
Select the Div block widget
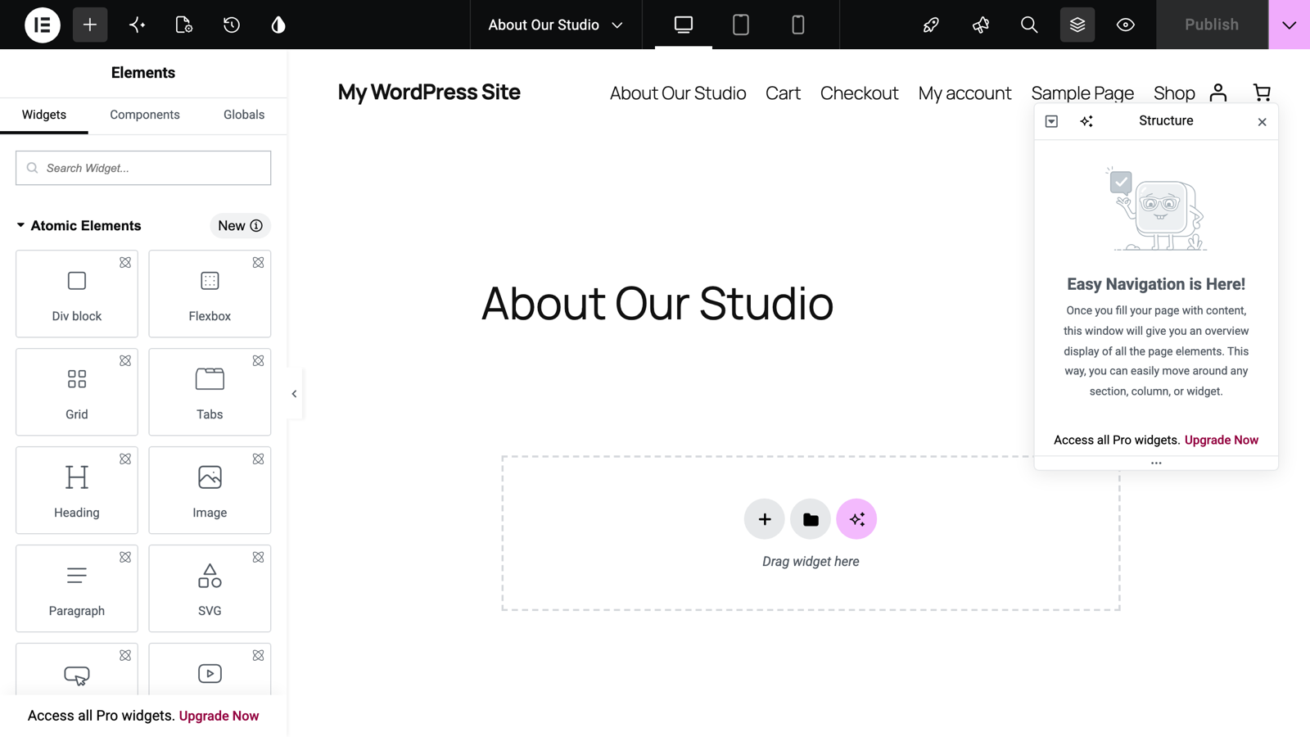point(77,294)
